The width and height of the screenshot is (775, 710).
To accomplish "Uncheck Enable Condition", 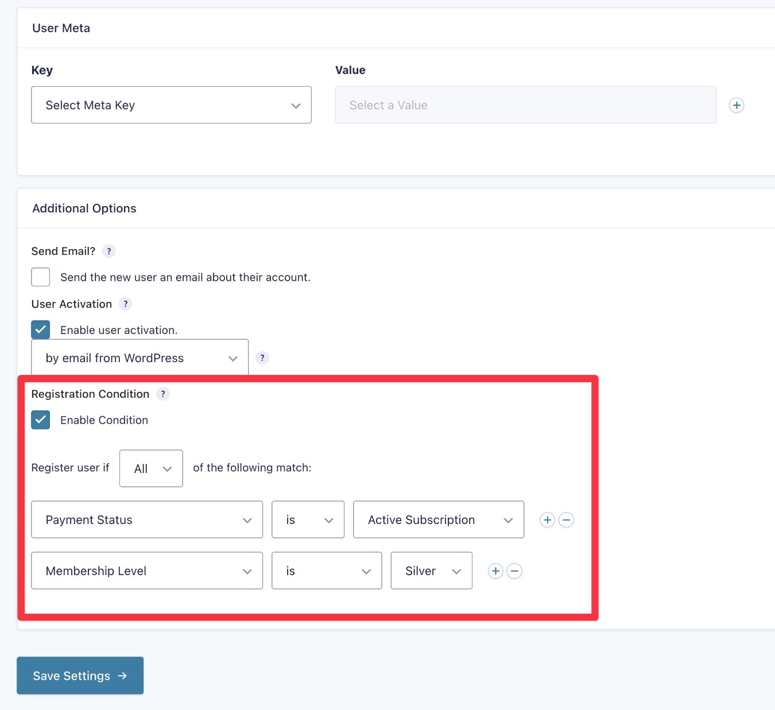I will (x=40, y=420).
